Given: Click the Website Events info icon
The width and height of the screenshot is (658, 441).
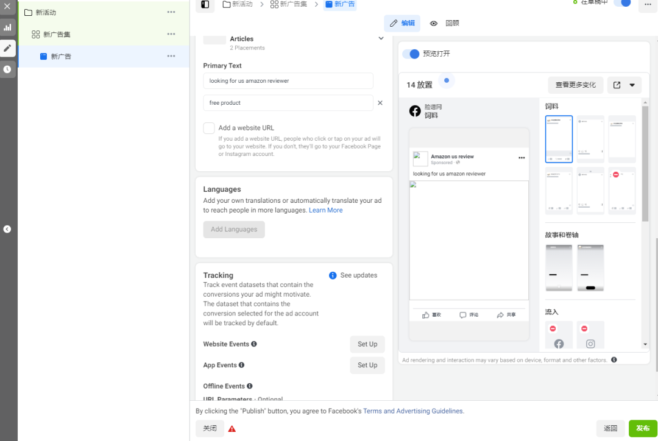Looking at the screenshot, I should point(254,344).
